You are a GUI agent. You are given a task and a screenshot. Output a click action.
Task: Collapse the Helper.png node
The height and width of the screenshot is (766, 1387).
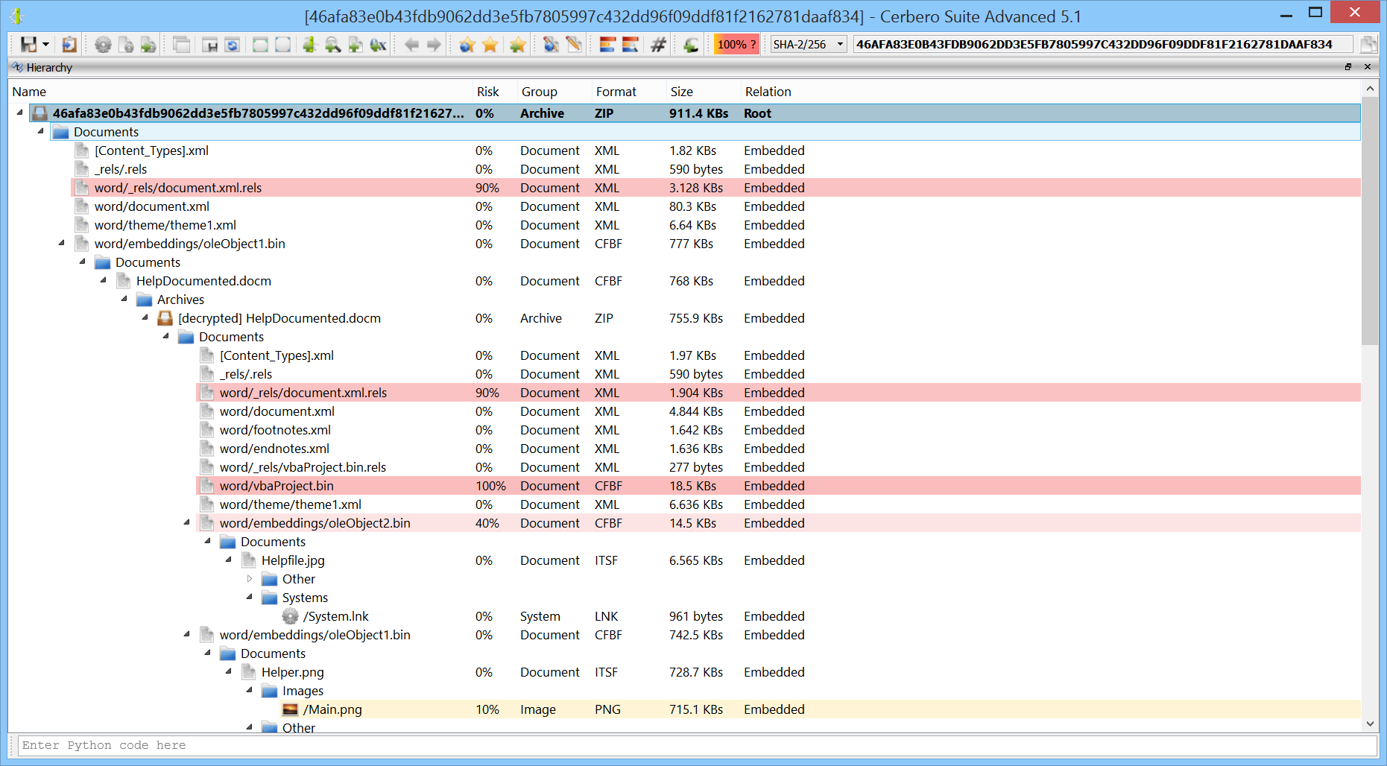[229, 671]
